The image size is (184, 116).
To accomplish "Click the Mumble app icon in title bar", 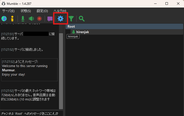I will coord(4,4).
